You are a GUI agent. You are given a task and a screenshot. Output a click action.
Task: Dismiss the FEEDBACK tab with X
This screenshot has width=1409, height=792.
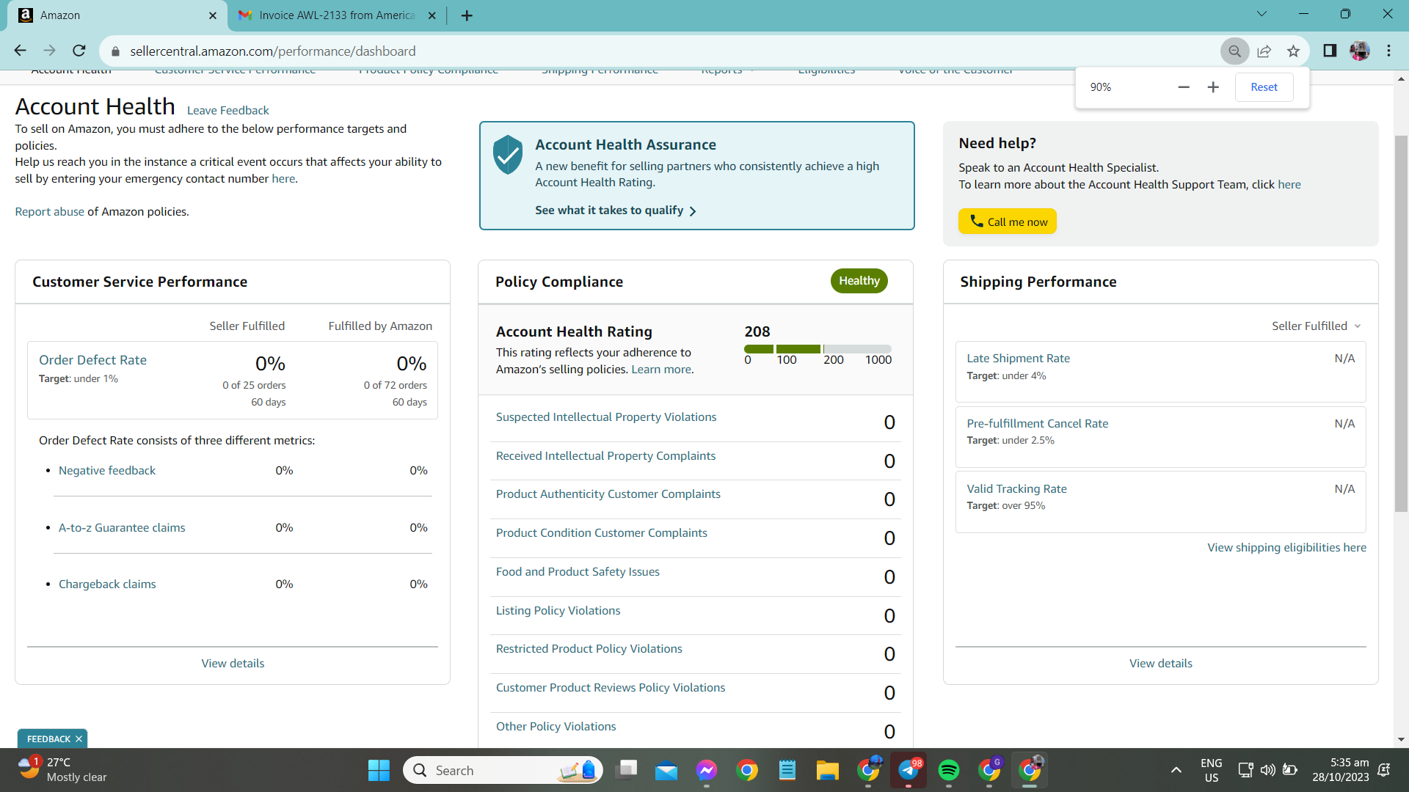[79, 739]
